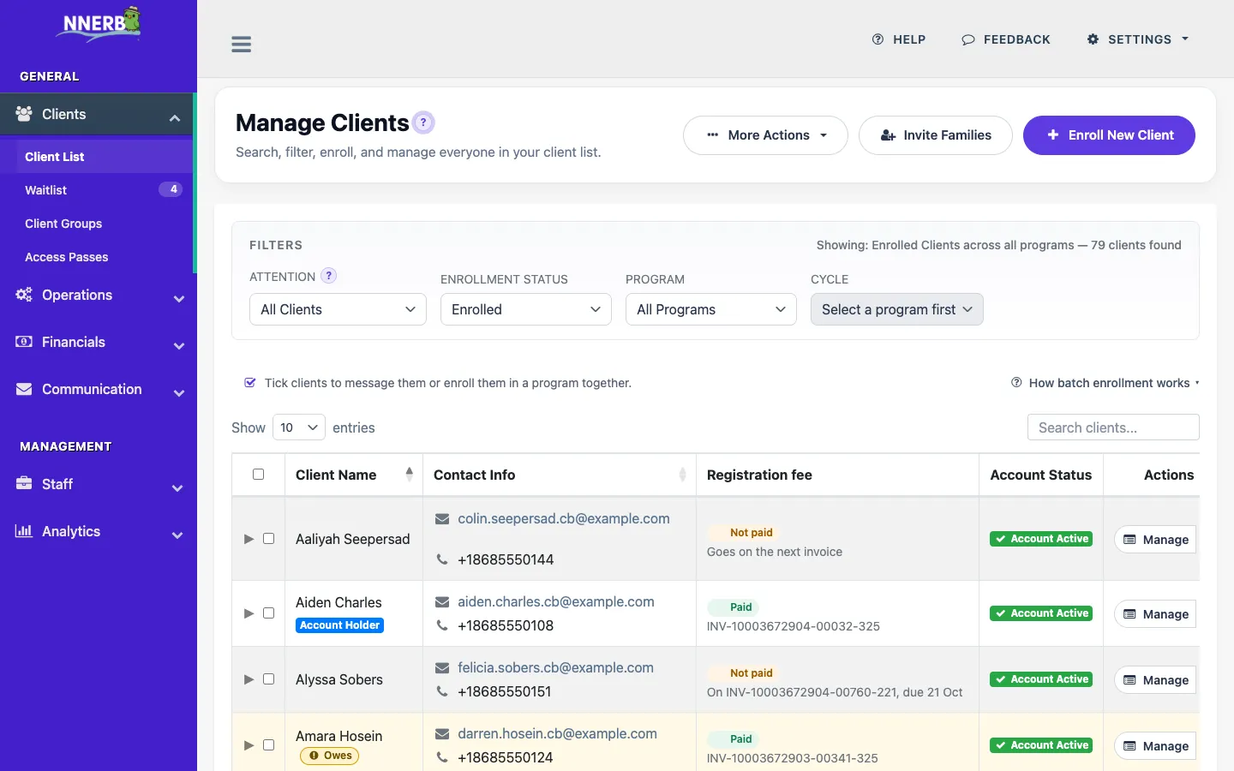Image resolution: width=1234 pixels, height=771 pixels.
Task: Click the Attention filter help icon
Action: point(328,276)
